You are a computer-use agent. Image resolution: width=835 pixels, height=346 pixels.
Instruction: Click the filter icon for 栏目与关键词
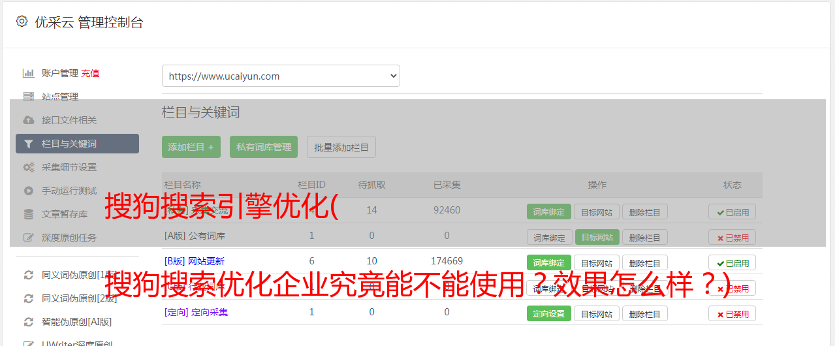pyautogui.click(x=28, y=144)
